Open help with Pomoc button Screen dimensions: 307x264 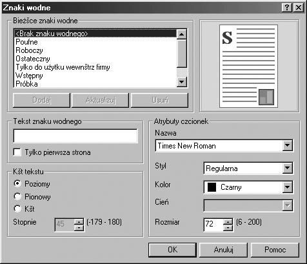pos(275,250)
